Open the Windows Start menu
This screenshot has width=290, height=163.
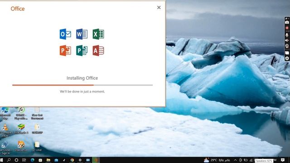pos(2,160)
